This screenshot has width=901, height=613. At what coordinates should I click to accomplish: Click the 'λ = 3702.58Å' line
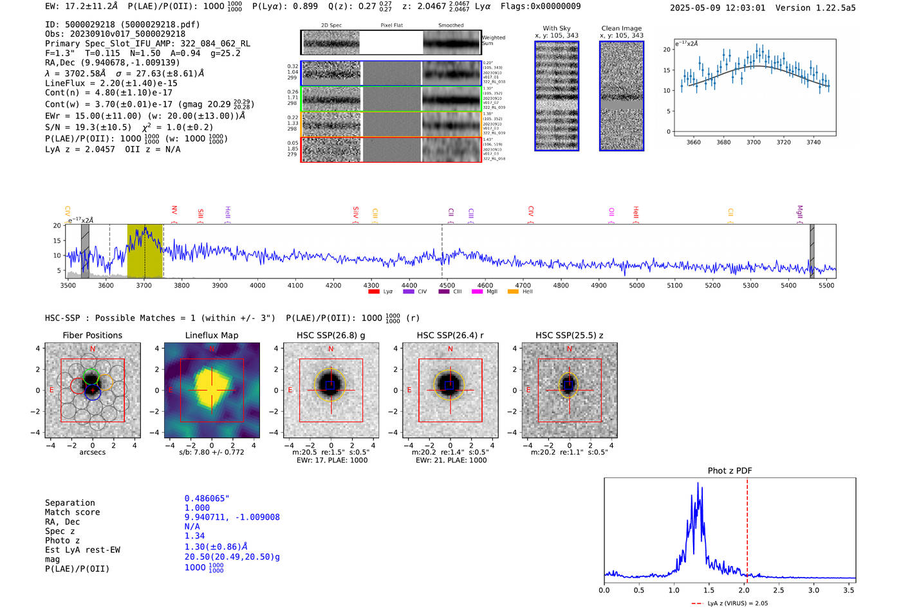[x=124, y=73]
